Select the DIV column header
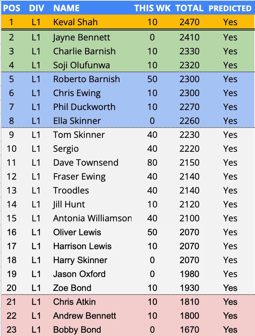Viewport: 255px width, 336px height. coord(36,8)
